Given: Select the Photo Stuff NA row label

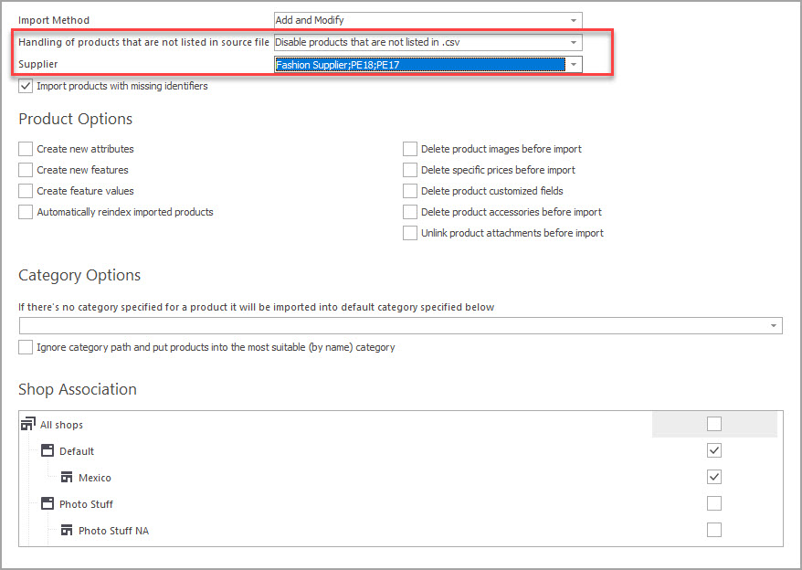Looking at the screenshot, I should click(x=113, y=531).
